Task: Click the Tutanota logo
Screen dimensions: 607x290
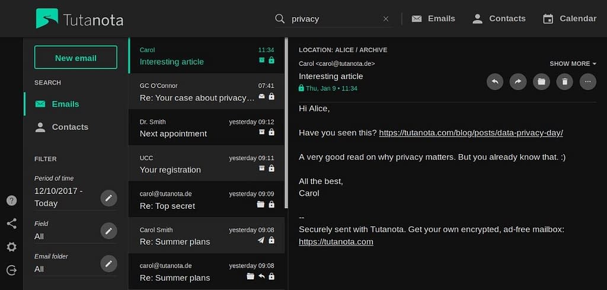Action: point(80,18)
